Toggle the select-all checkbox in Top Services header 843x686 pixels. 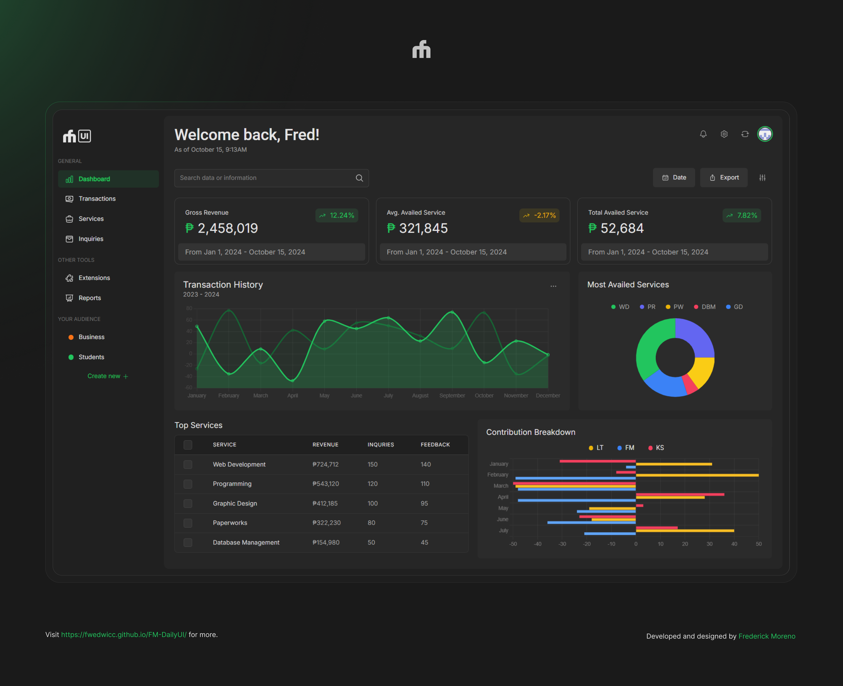point(188,445)
